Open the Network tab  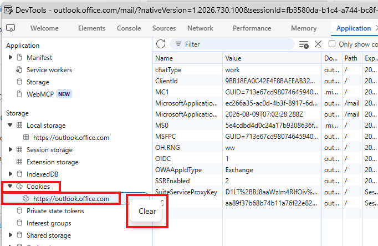(200, 28)
